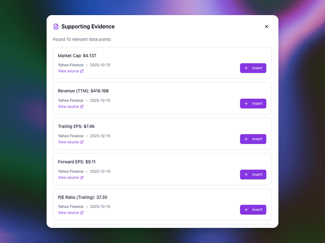Click plus icon on Market Cap Insert button
The height and width of the screenshot is (243, 325).
tap(246, 68)
